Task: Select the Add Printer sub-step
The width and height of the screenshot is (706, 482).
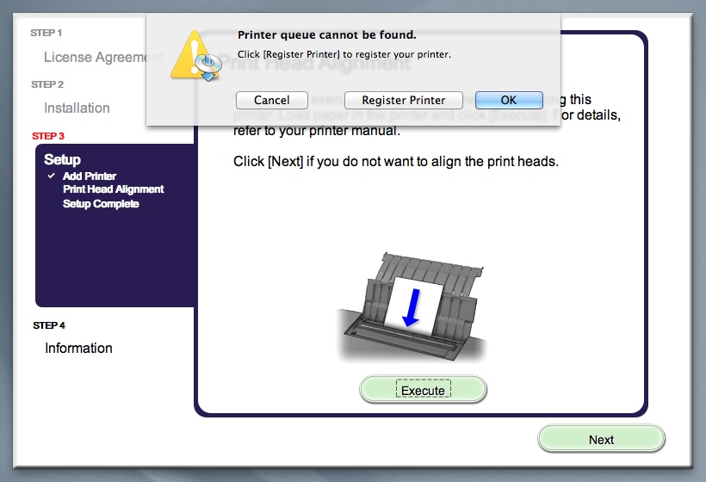Action: click(90, 176)
